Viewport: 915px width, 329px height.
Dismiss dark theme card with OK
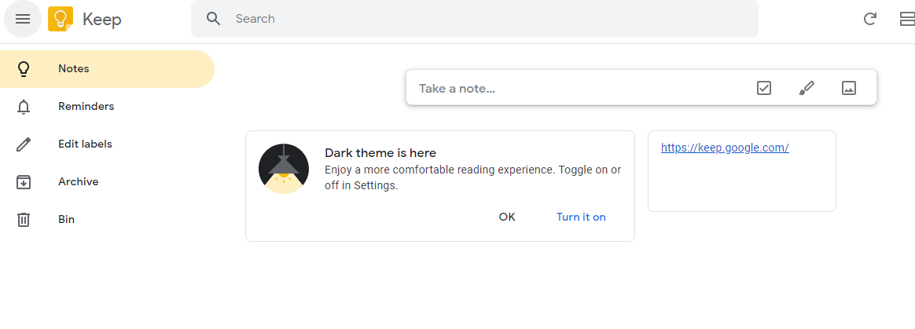(x=507, y=217)
